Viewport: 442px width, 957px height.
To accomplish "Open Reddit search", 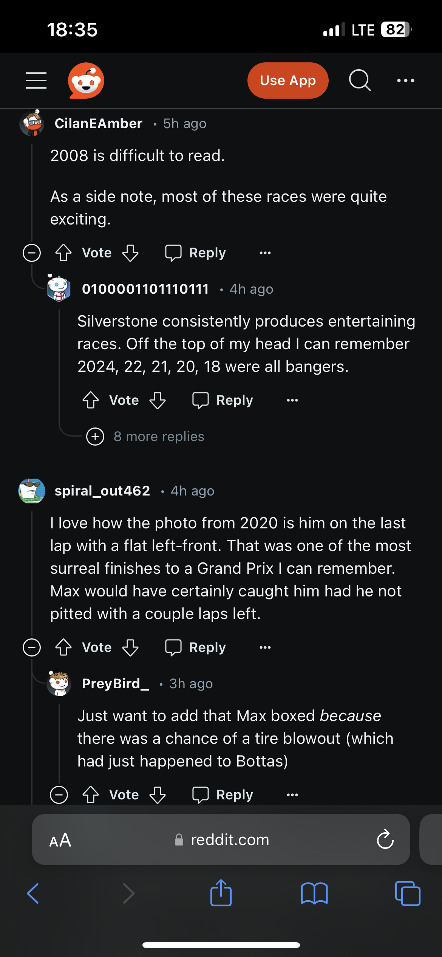I will pyautogui.click(x=360, y=80).
